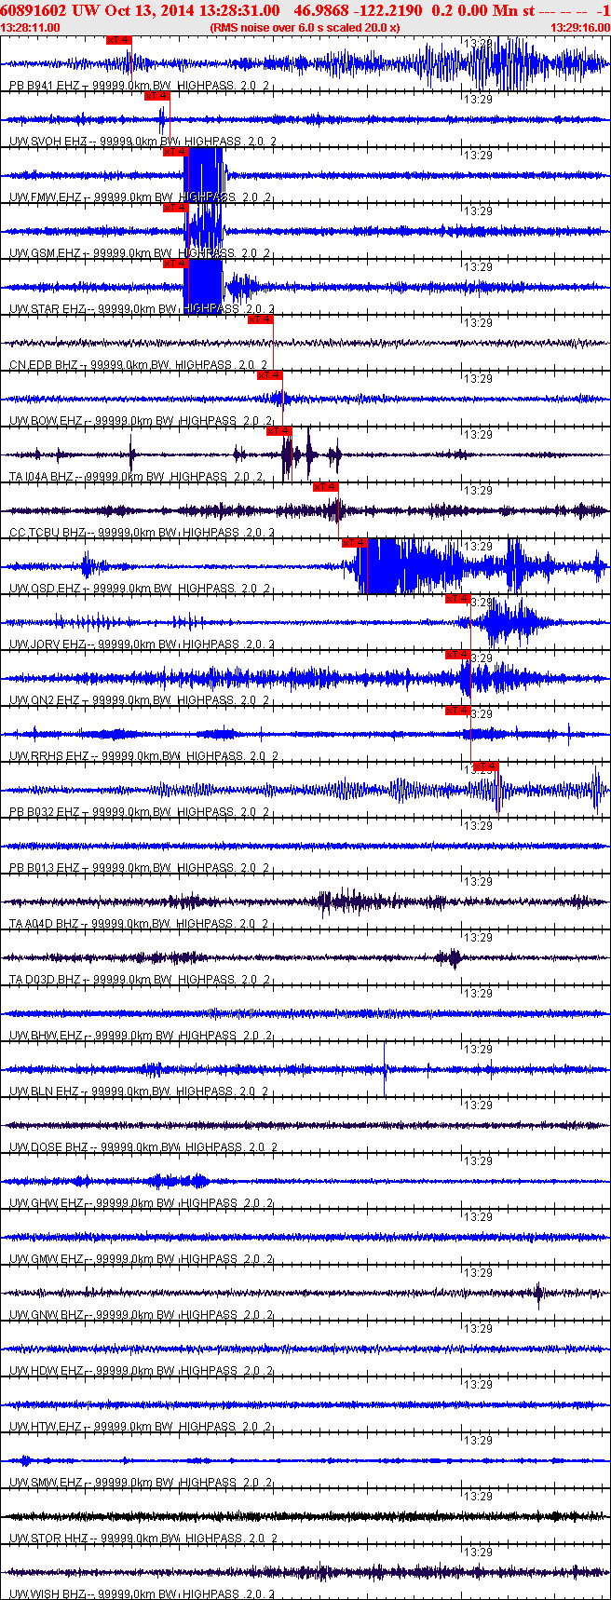This screenshot has width=611, height=1600.
Task: Click the red pick flag on PB.B032 trace
Action: [x=485, y=766]
